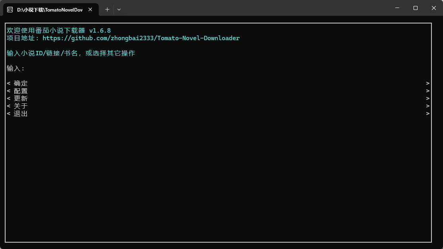Expand the terminal profiles dropdown
The height and width of the screenshot is (249, 443).
(x=119, y=10)
